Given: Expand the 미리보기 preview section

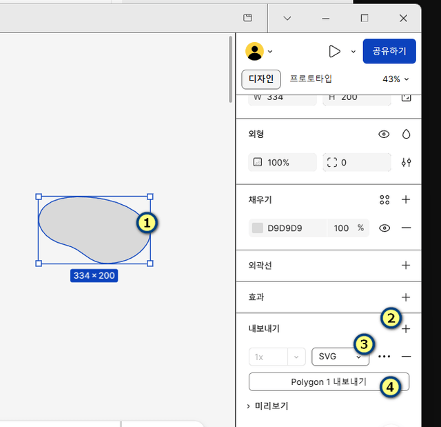Looking at the screenshot, I should 267,406.
